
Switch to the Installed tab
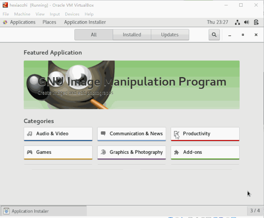[132, 35]
